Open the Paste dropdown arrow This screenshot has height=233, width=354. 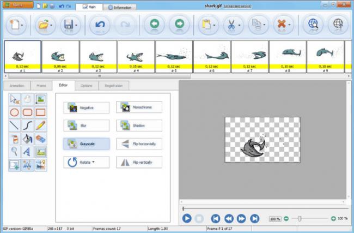point(214,25)
